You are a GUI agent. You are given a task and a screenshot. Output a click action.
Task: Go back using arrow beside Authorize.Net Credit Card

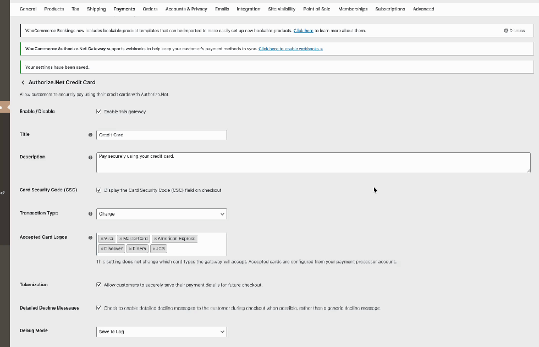pyautogui.click(x=23, y=82)
